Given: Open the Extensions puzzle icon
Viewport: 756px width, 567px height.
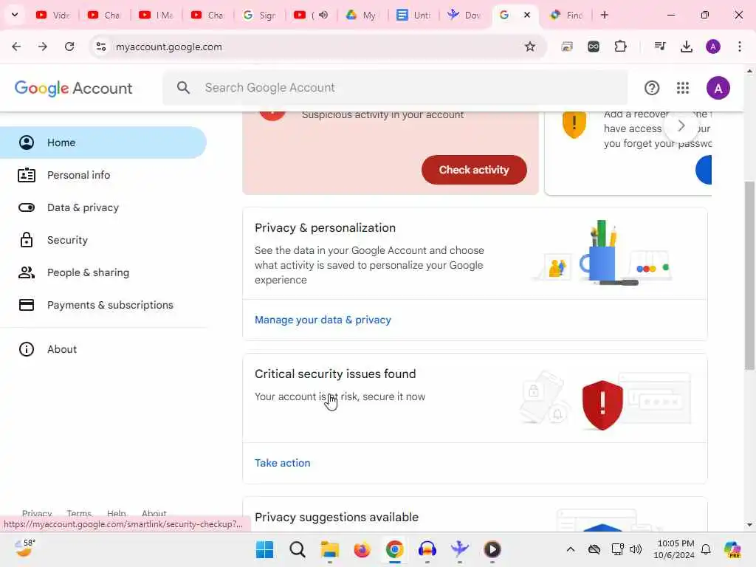Looking at the screenshot, I should click(x=620, y=47).
